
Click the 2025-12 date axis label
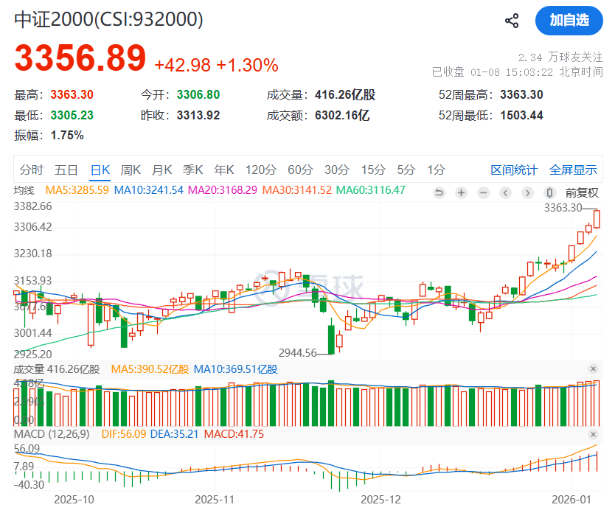pyautogui.click(x=381, y=500)
